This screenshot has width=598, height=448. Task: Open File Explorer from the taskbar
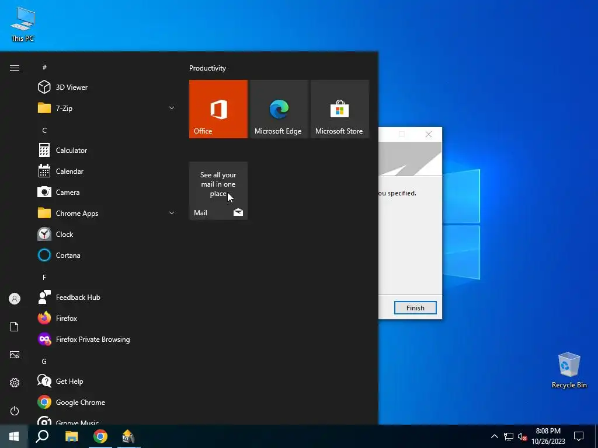71,436
